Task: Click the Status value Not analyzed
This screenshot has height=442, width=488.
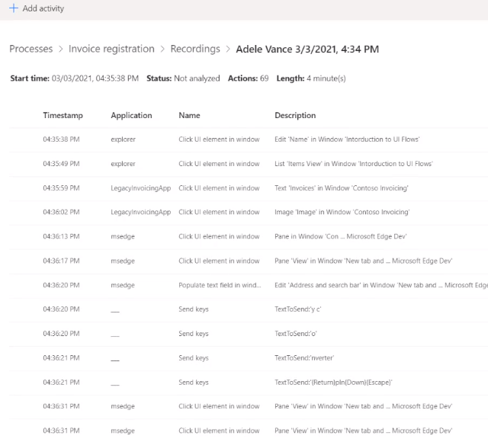Action: [197, 78]
